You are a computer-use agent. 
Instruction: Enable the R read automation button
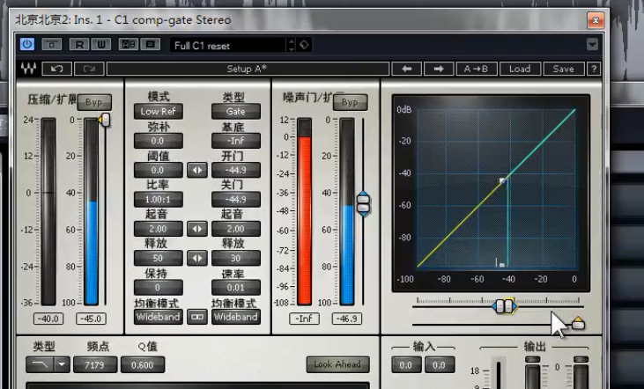[79, 44]
